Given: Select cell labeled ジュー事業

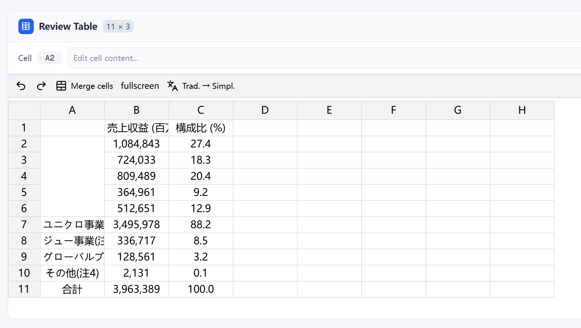Looking at the screenshot, I should point(72,241).
